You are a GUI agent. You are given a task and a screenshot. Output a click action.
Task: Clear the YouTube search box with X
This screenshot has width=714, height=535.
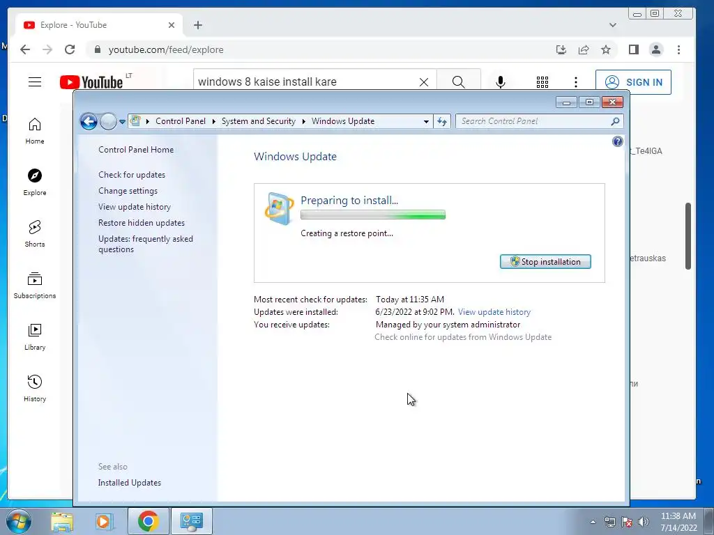pos(424,82)
